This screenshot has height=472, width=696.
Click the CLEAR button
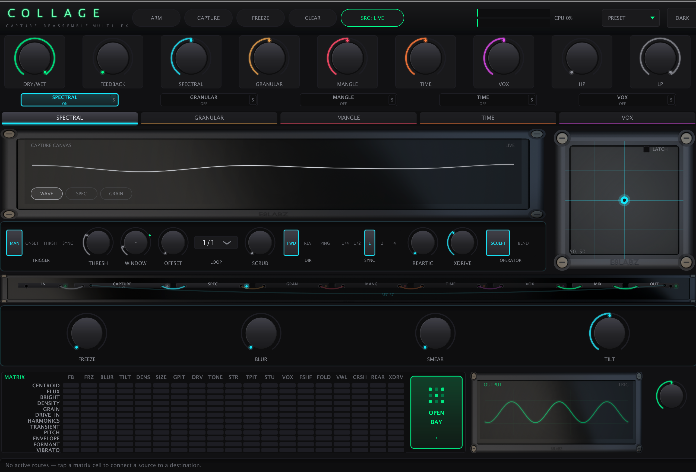pos(312,18)
